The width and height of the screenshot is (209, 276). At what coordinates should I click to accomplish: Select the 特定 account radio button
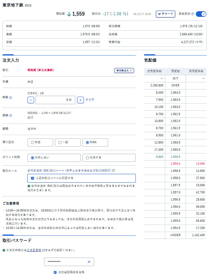coord(32,143)
